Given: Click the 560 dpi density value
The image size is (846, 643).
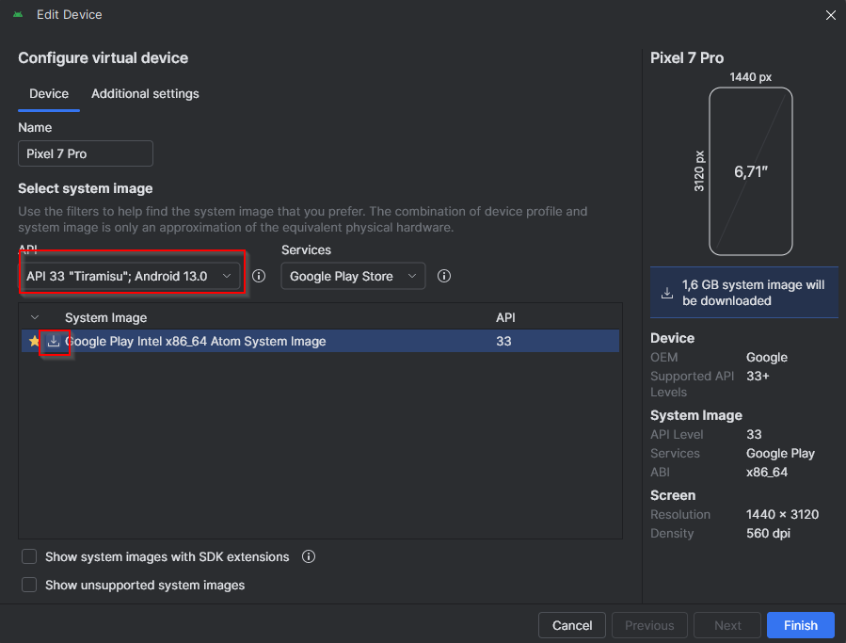Looking at the screenshot, I should click(x=768, y=534).
